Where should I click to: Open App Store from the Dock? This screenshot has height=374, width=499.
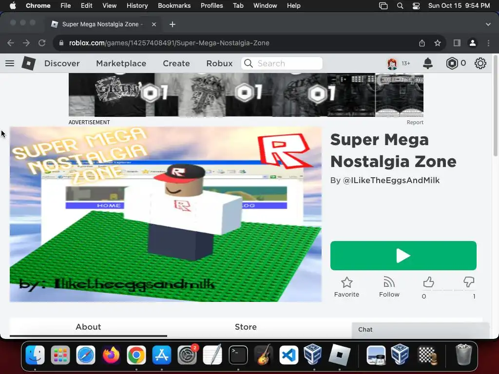tap(162, 355)
